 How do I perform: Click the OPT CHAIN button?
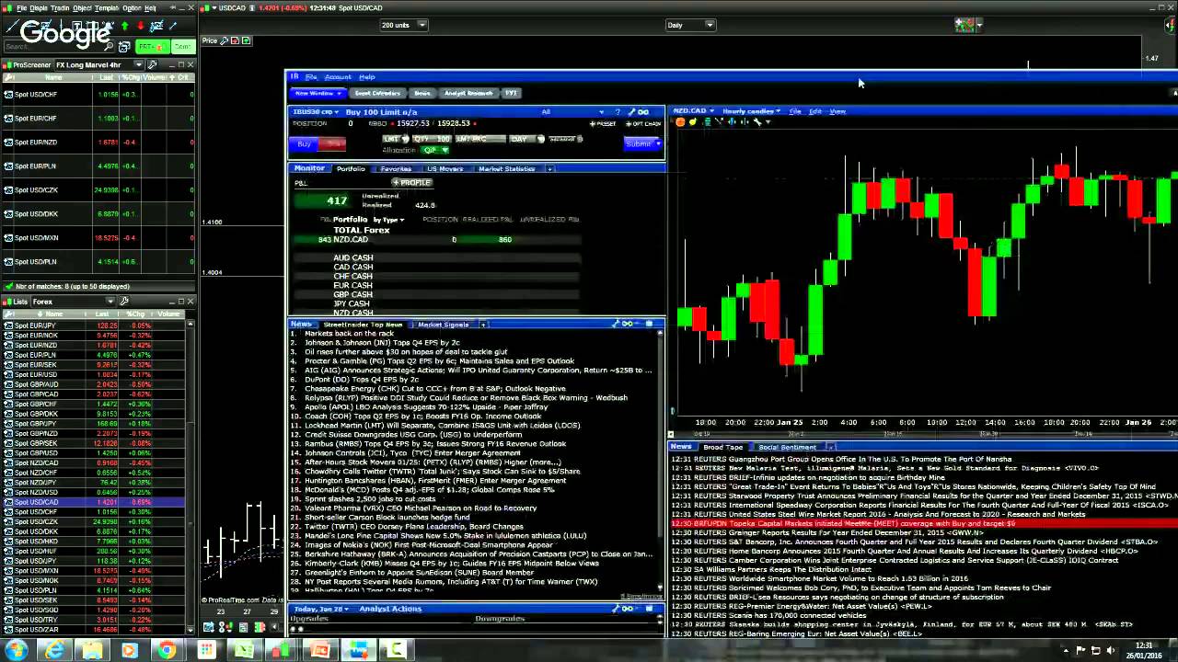pyautogui.click(x=643, y=124)
